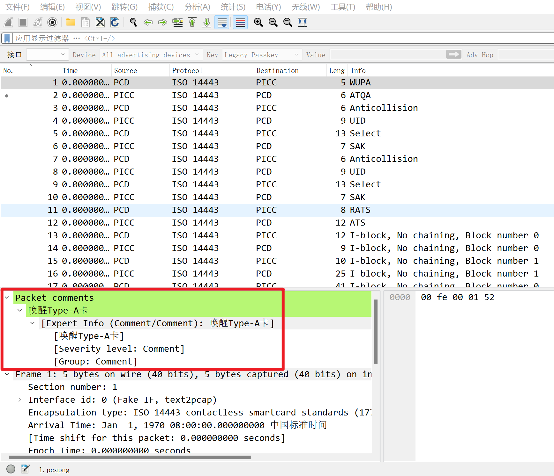Open the 统计(S) menu
The image size is (554, 476).
click(x=233, y=7)
